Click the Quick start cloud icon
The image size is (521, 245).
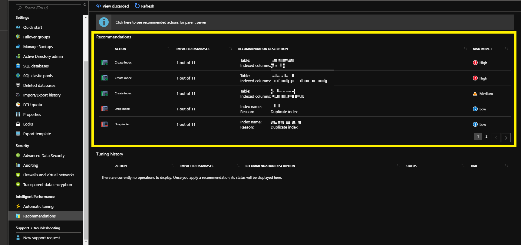pos(18,27)
